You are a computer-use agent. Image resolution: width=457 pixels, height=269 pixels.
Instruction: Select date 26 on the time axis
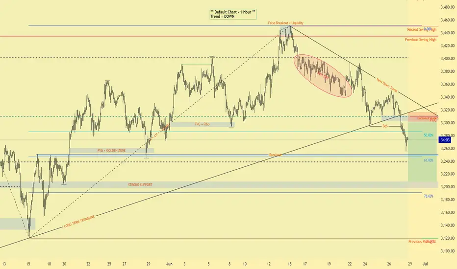(x=389, y=264)
